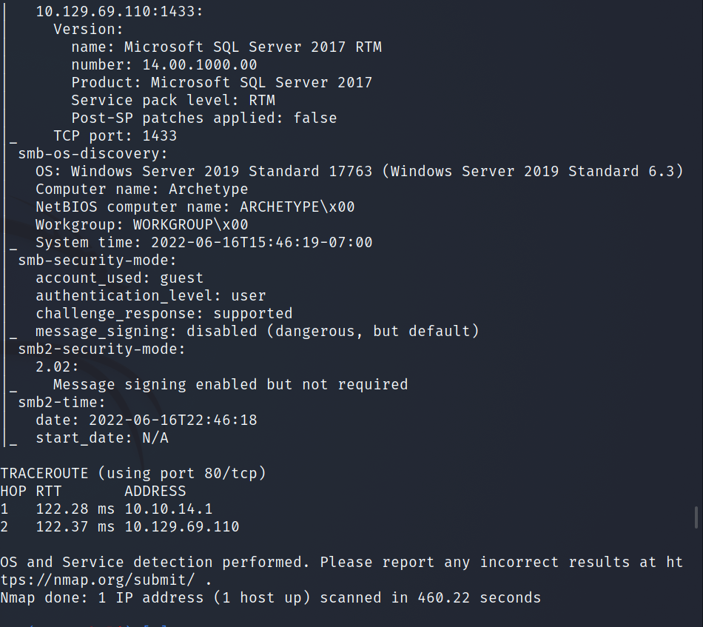The image size is (703, 627).
Task: Click the 10.129.69.110 address in traceroute hop 2
Action: click(182, 526)
